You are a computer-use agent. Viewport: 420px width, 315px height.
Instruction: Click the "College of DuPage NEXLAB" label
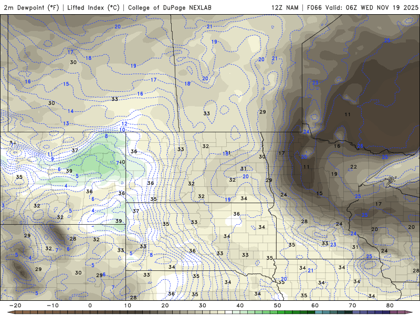(170, 7)
